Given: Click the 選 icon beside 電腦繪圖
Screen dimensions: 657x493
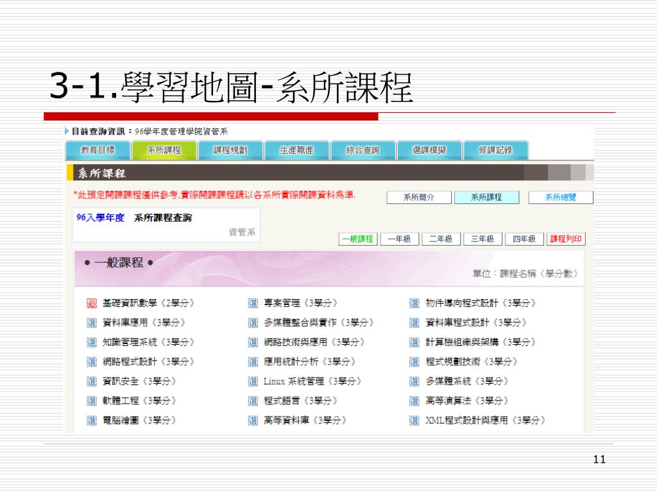Looking at the screenshot, I should point(92,420).
